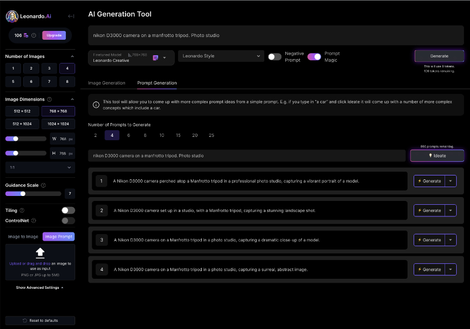The image size is (470, 329).
Task: Enable the Tiling switch
Action: click(x=69, y=210)
